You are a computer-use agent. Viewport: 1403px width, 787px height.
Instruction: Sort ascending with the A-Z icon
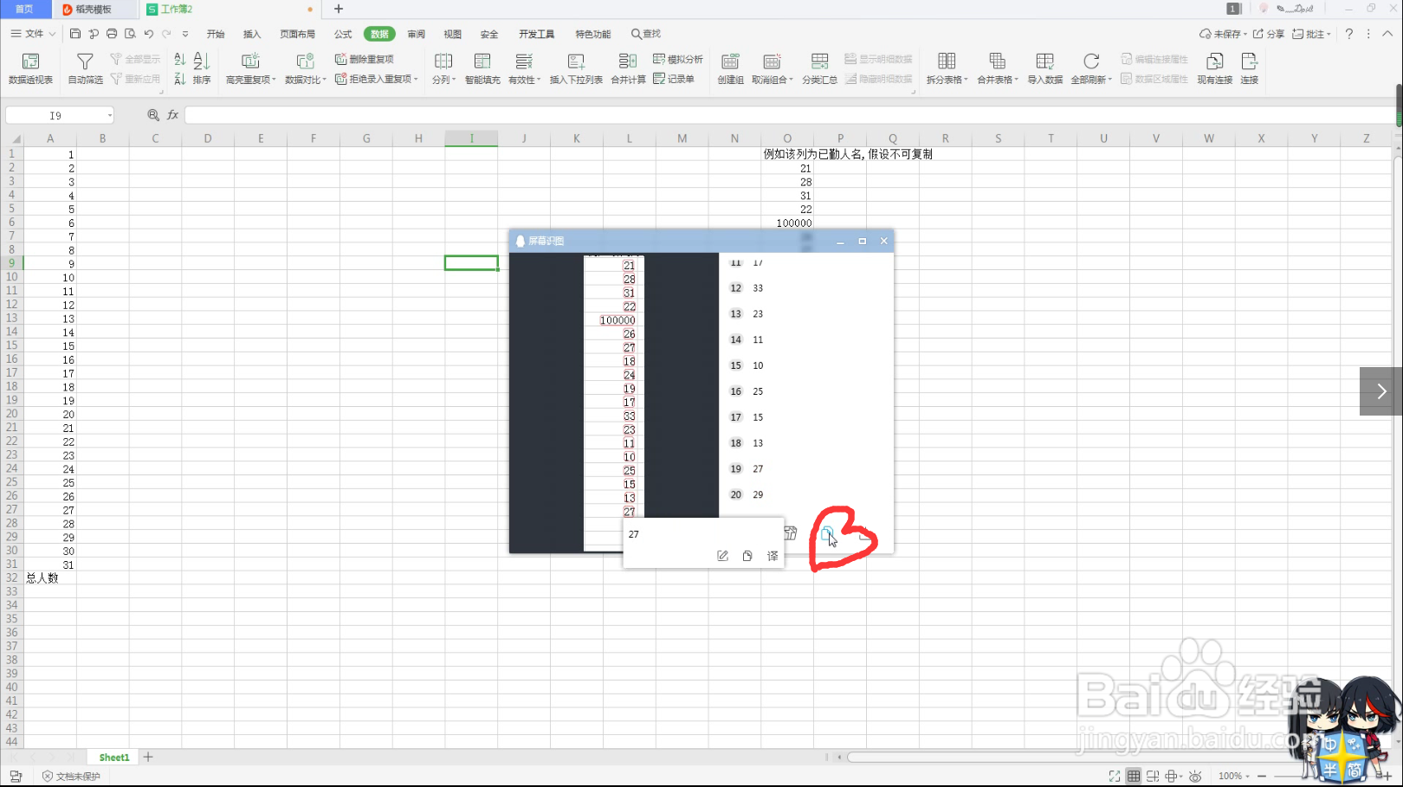(179, 59)
